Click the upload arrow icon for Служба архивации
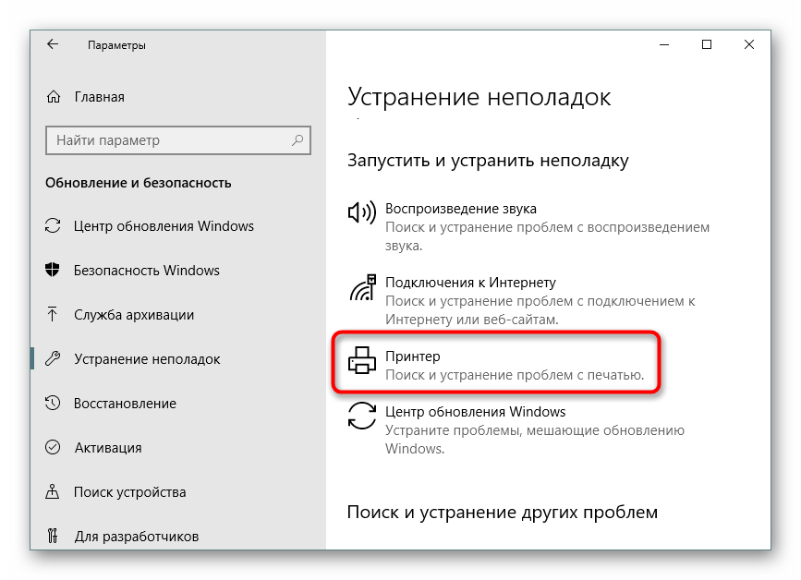 pos(52,314)
